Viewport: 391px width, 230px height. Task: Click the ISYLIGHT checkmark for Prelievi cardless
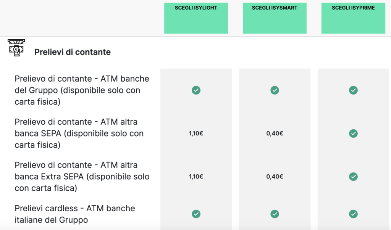[x=196, y=214]
